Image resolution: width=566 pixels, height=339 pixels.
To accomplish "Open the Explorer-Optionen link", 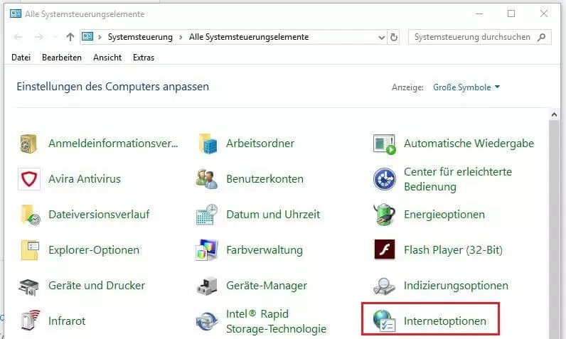I will click(x=94, y=250).
